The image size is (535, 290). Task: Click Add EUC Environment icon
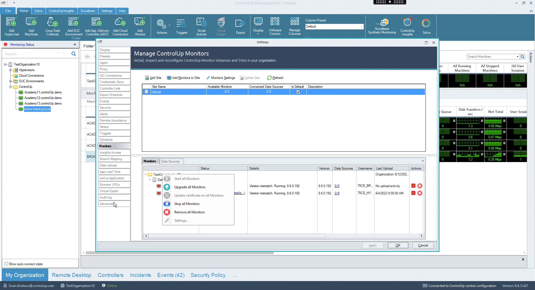pyautogui.click(x=74, y=26)
